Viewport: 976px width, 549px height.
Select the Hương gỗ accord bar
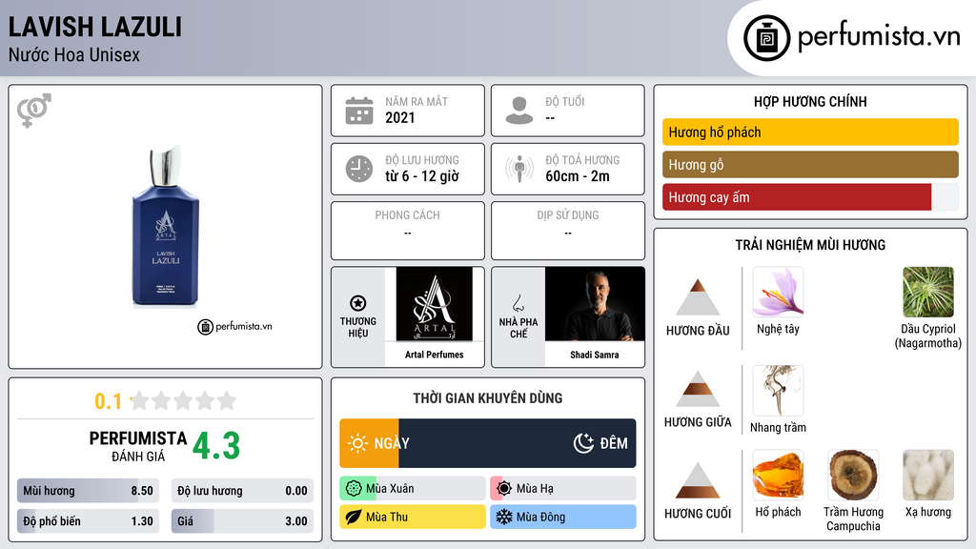pyautogui.click(x=810, y=164)
